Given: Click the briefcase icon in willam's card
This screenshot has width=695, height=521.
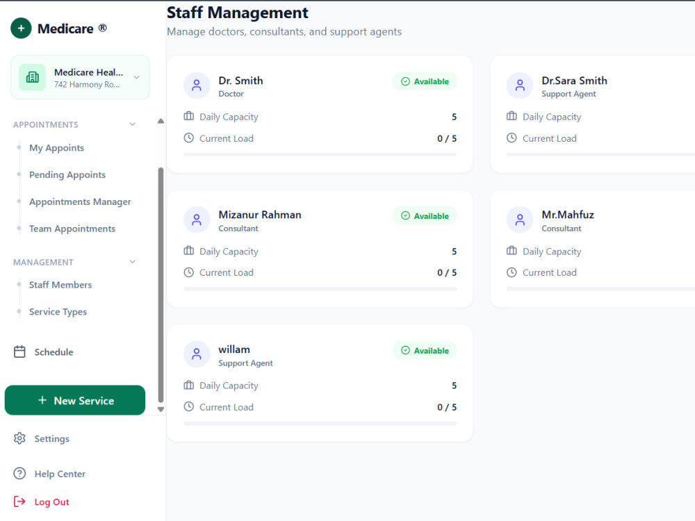Looking at the screenshot, I should [189, 385].
